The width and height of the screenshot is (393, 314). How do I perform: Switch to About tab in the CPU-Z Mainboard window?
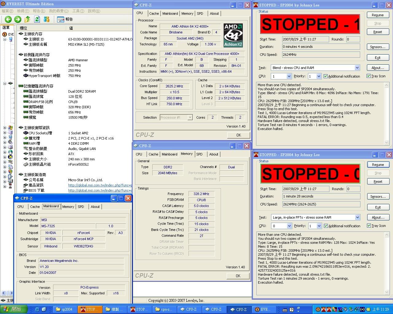point(95,207)
